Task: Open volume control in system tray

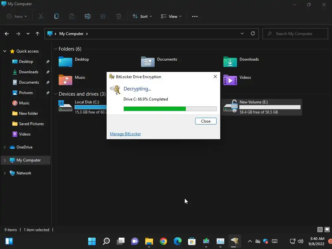Action: click(301, 241)
